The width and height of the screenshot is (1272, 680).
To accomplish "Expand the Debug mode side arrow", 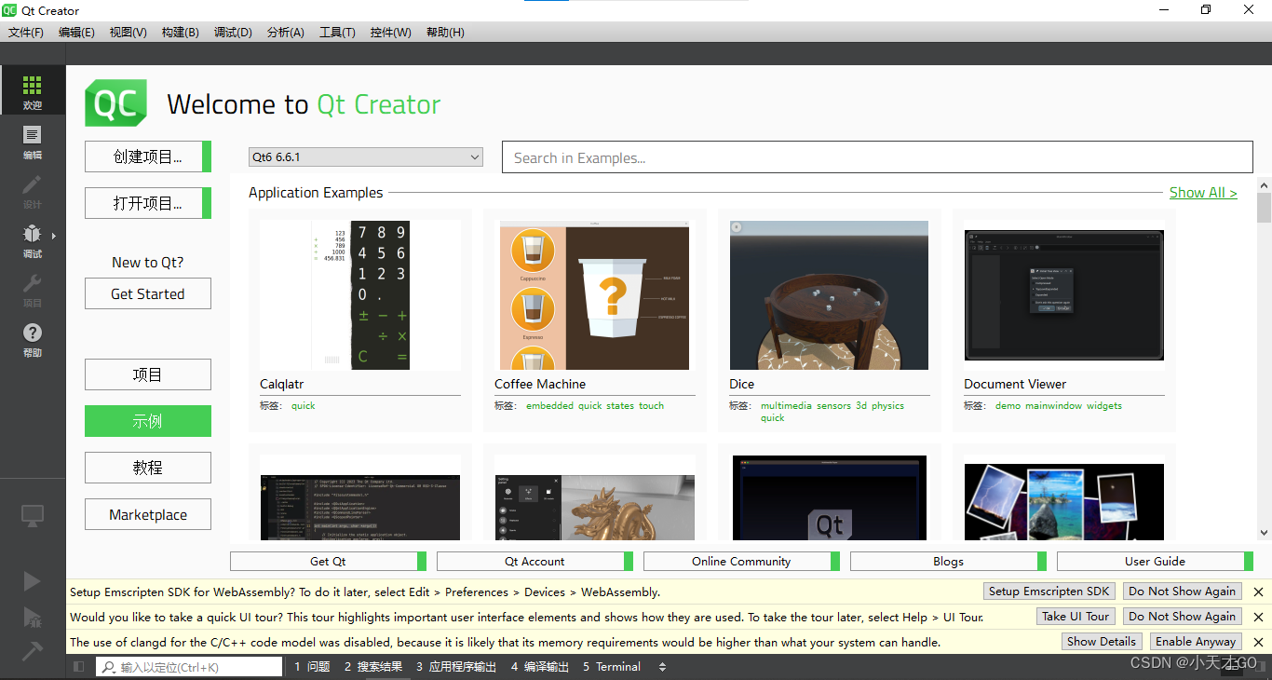I will [54, 236].
